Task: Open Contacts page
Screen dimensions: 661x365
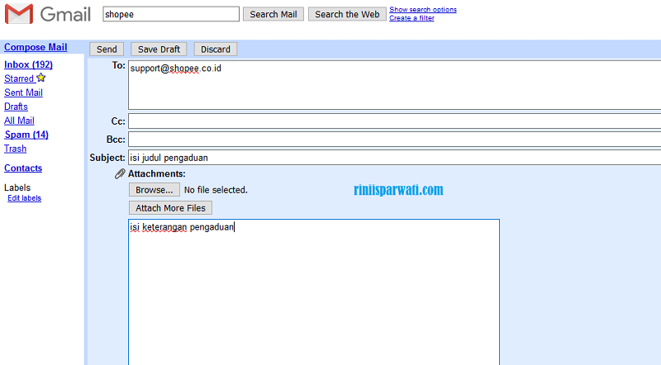Action: click(x=23, y=168)
